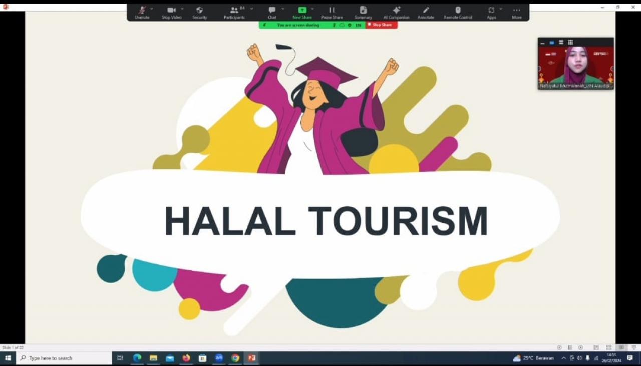Pause the screen share
This screenshot has height=366, width=641.
pyautogui.click(x=332, y=11)
